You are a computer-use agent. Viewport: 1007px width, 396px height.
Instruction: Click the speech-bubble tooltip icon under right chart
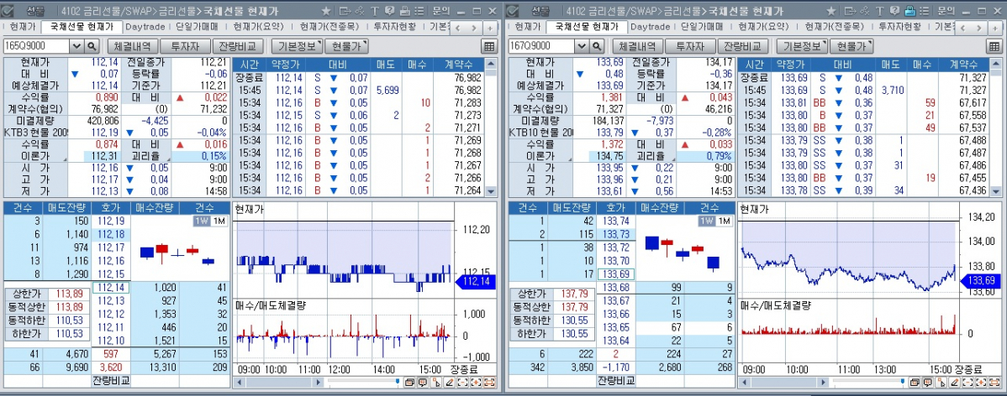[x=927, y=383]
